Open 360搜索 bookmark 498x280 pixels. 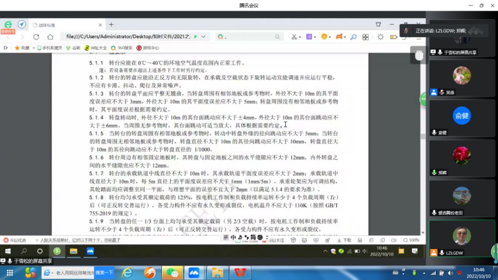pos(122,48)
